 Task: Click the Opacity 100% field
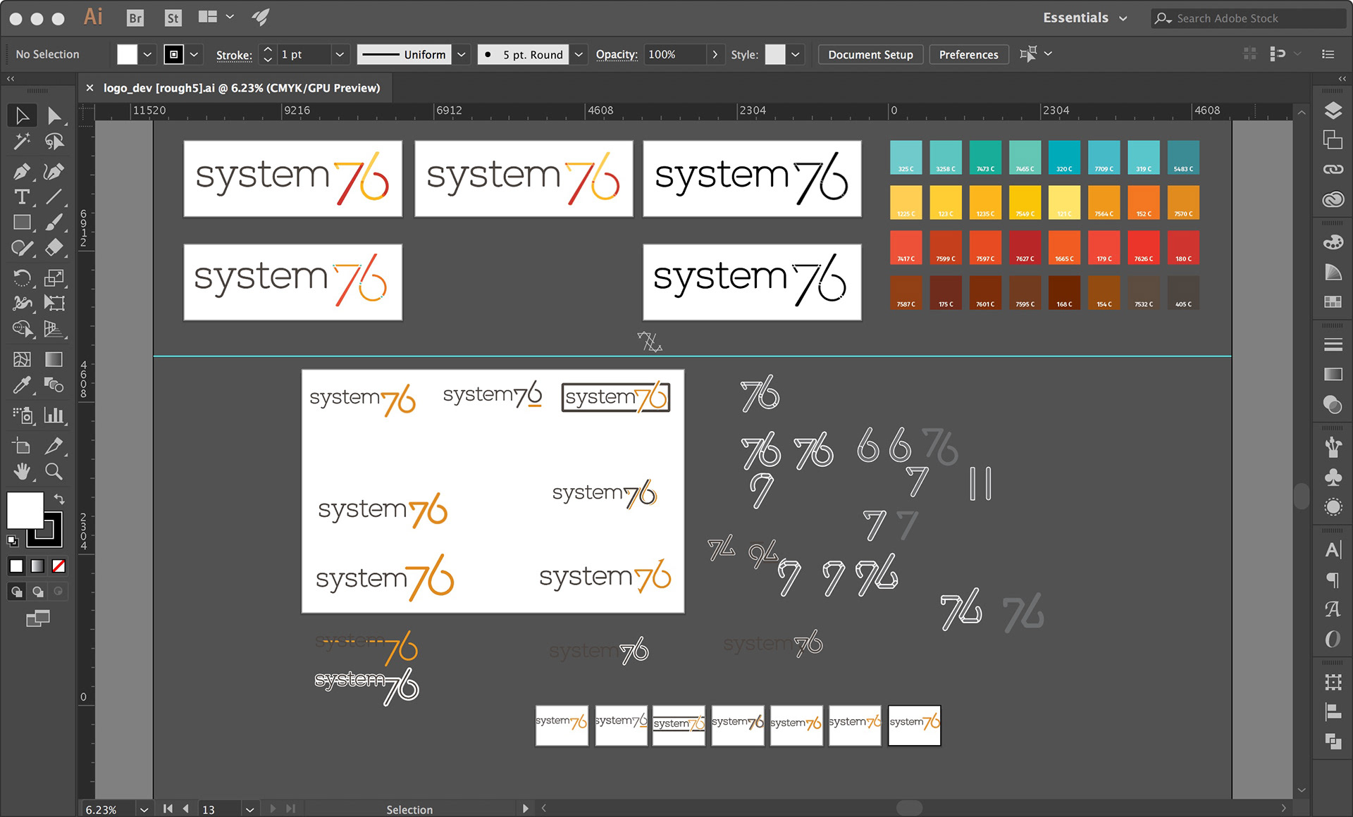(674, 54)
